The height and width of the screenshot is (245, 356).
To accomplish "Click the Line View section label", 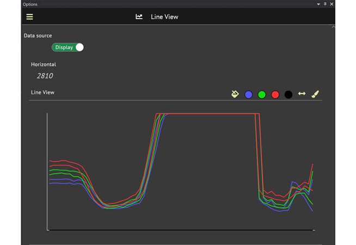I will (x=42, y=93).
